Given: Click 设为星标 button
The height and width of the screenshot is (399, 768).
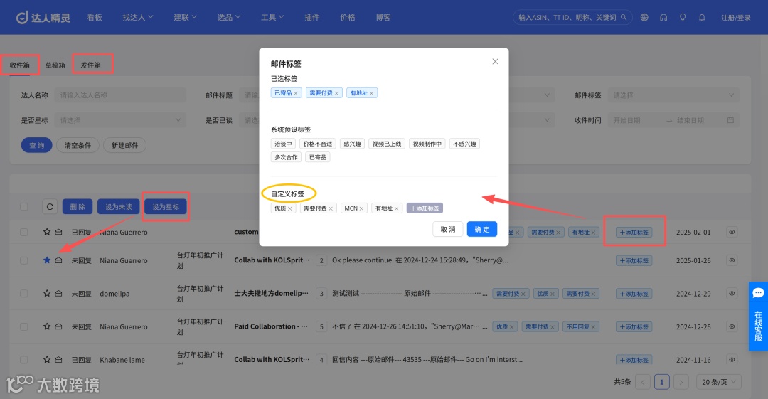Looking at the screenshot, I should click(x=166, y=207).
